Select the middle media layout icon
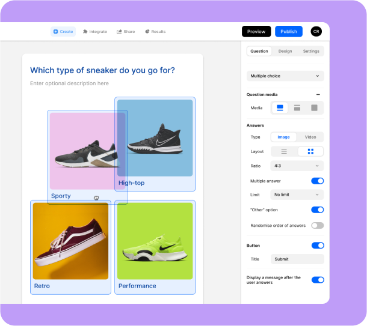The height and width of the screenshot is (326, 367). coord(297,108)
